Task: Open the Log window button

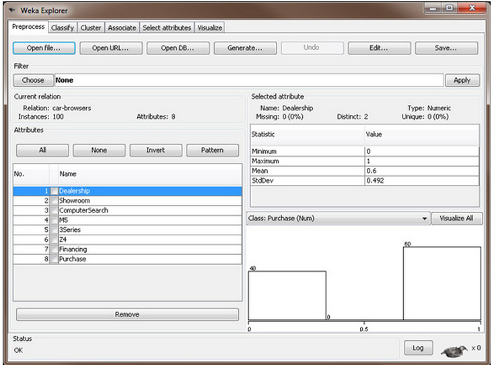Action: pos(418,348)
